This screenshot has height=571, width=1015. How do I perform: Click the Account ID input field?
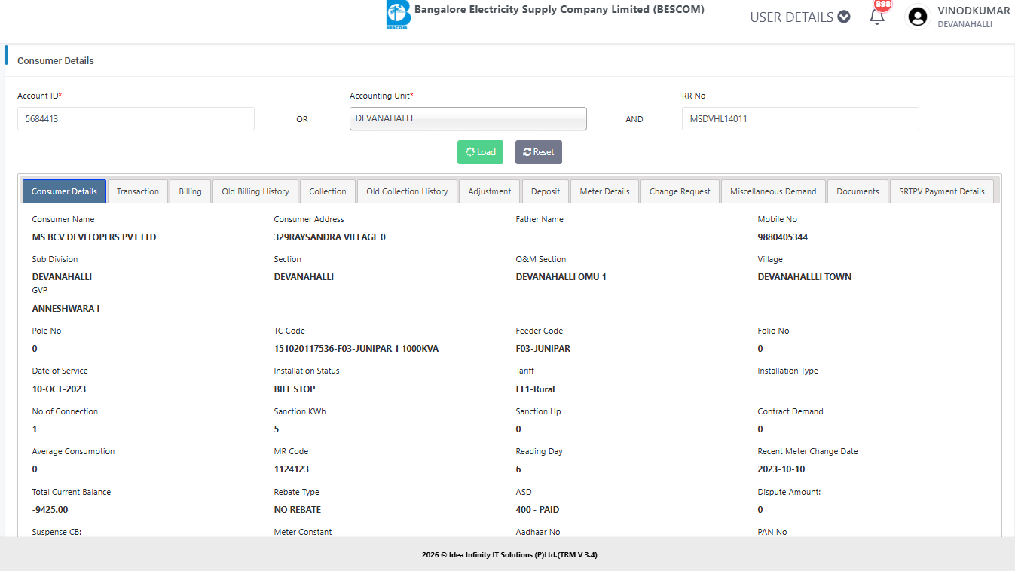(x=136, y=119)
